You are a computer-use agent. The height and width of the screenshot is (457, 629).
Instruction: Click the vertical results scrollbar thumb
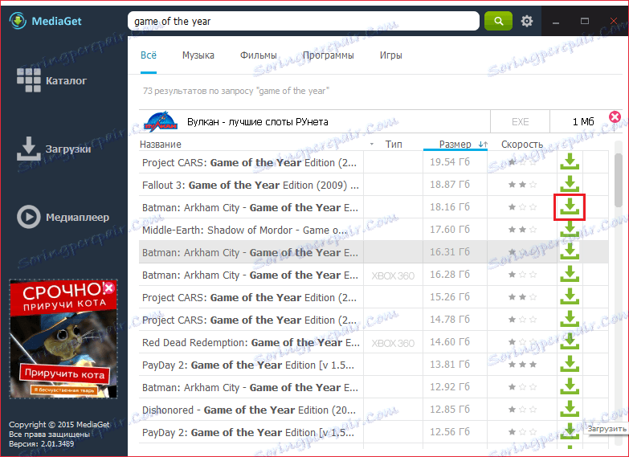pos(619,179)
